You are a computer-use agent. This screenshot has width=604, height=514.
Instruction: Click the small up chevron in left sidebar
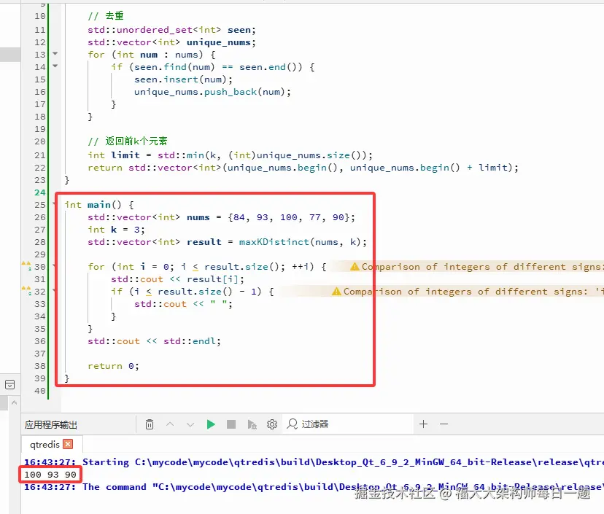[x=14, y=402]
